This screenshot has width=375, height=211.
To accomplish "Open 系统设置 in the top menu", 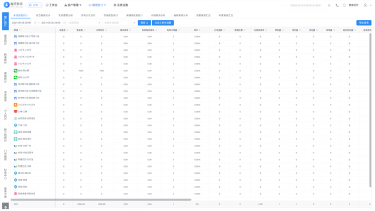I will click(121, 5).
